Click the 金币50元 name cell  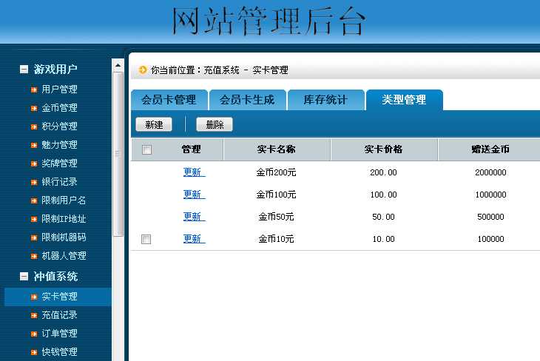[276, 217]
